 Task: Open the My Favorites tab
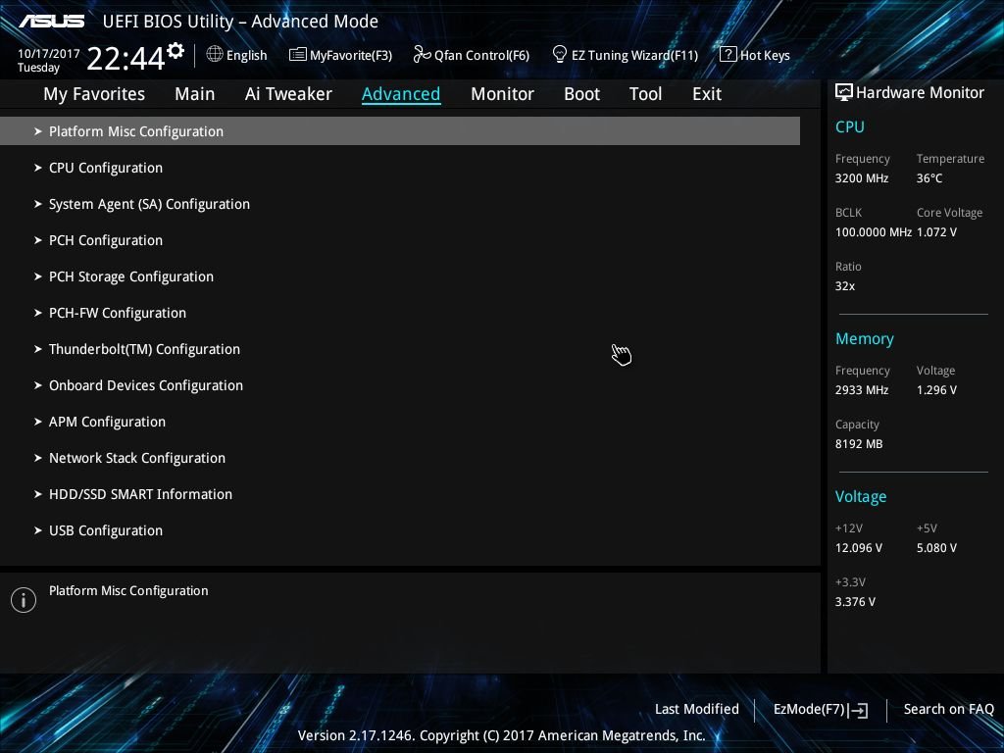tap(94, 94)
